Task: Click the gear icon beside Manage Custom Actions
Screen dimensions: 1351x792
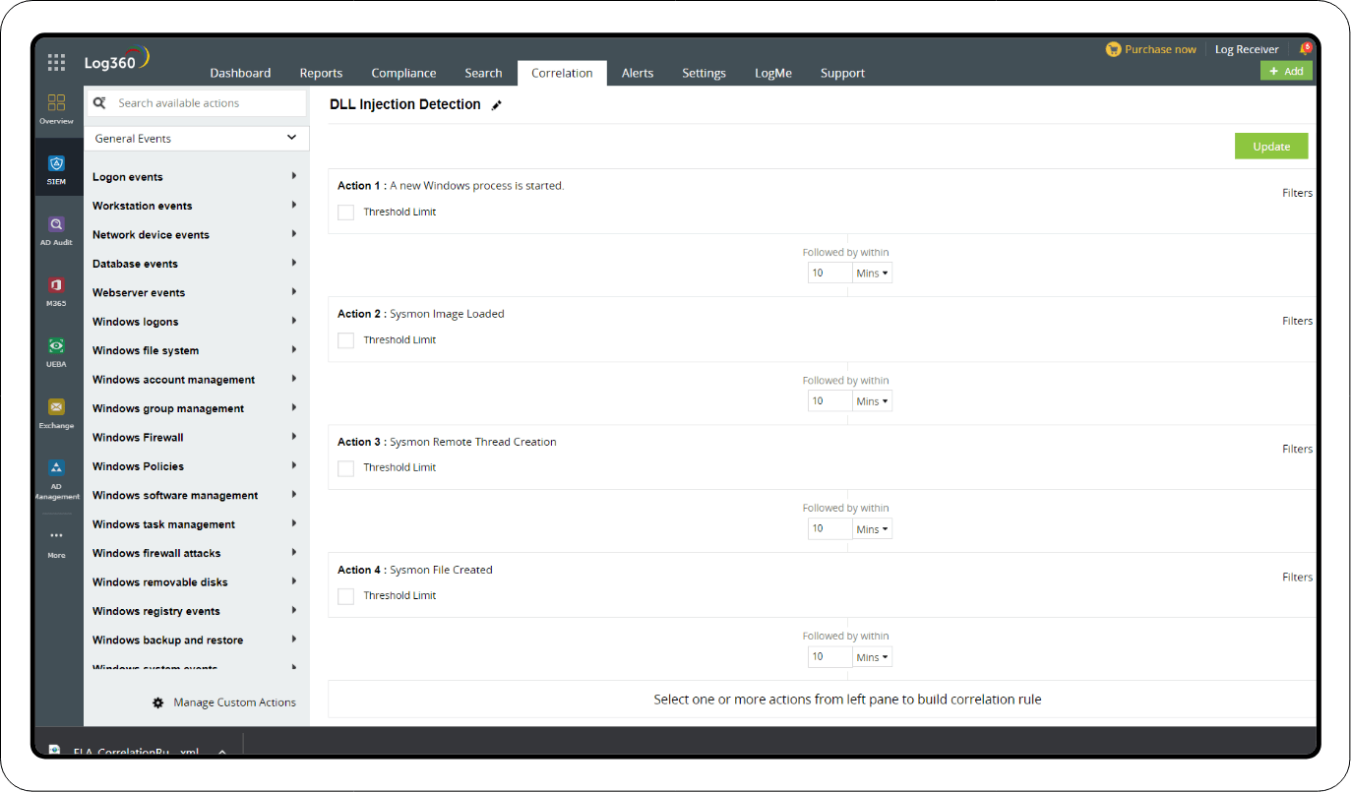Action: 157,702
